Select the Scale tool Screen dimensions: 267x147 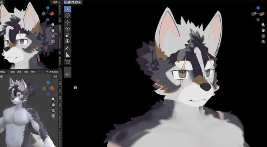[68, 35]
